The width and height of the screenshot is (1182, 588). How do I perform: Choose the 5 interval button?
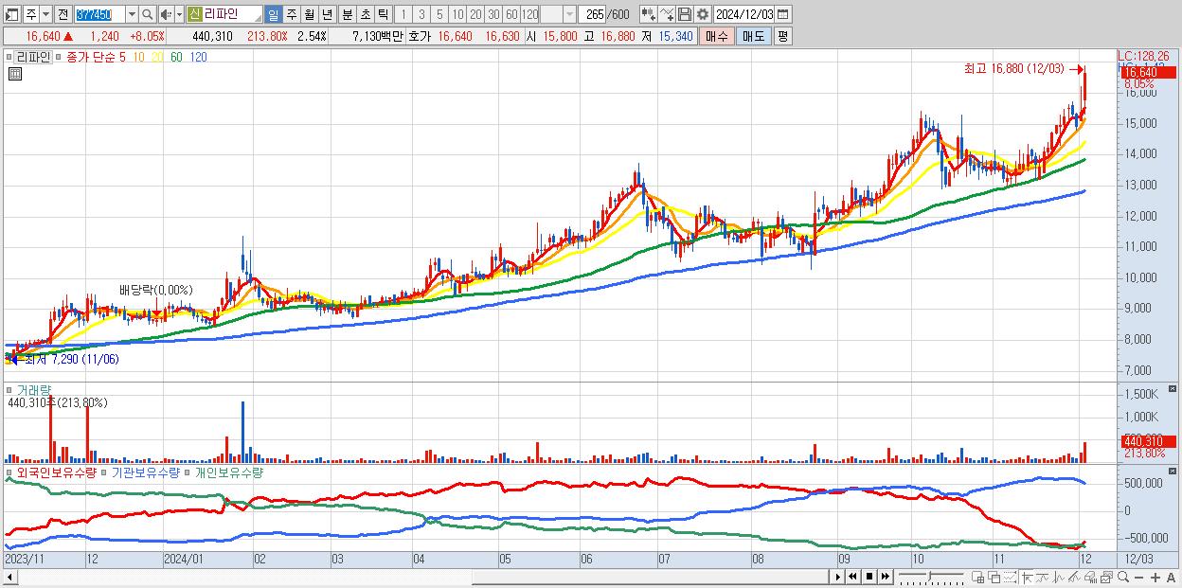pyautogui.click(x=439, y=14)
